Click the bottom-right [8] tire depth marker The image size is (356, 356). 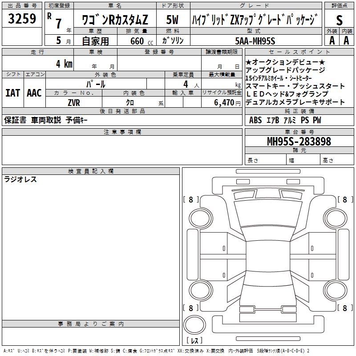coord(344,308)
